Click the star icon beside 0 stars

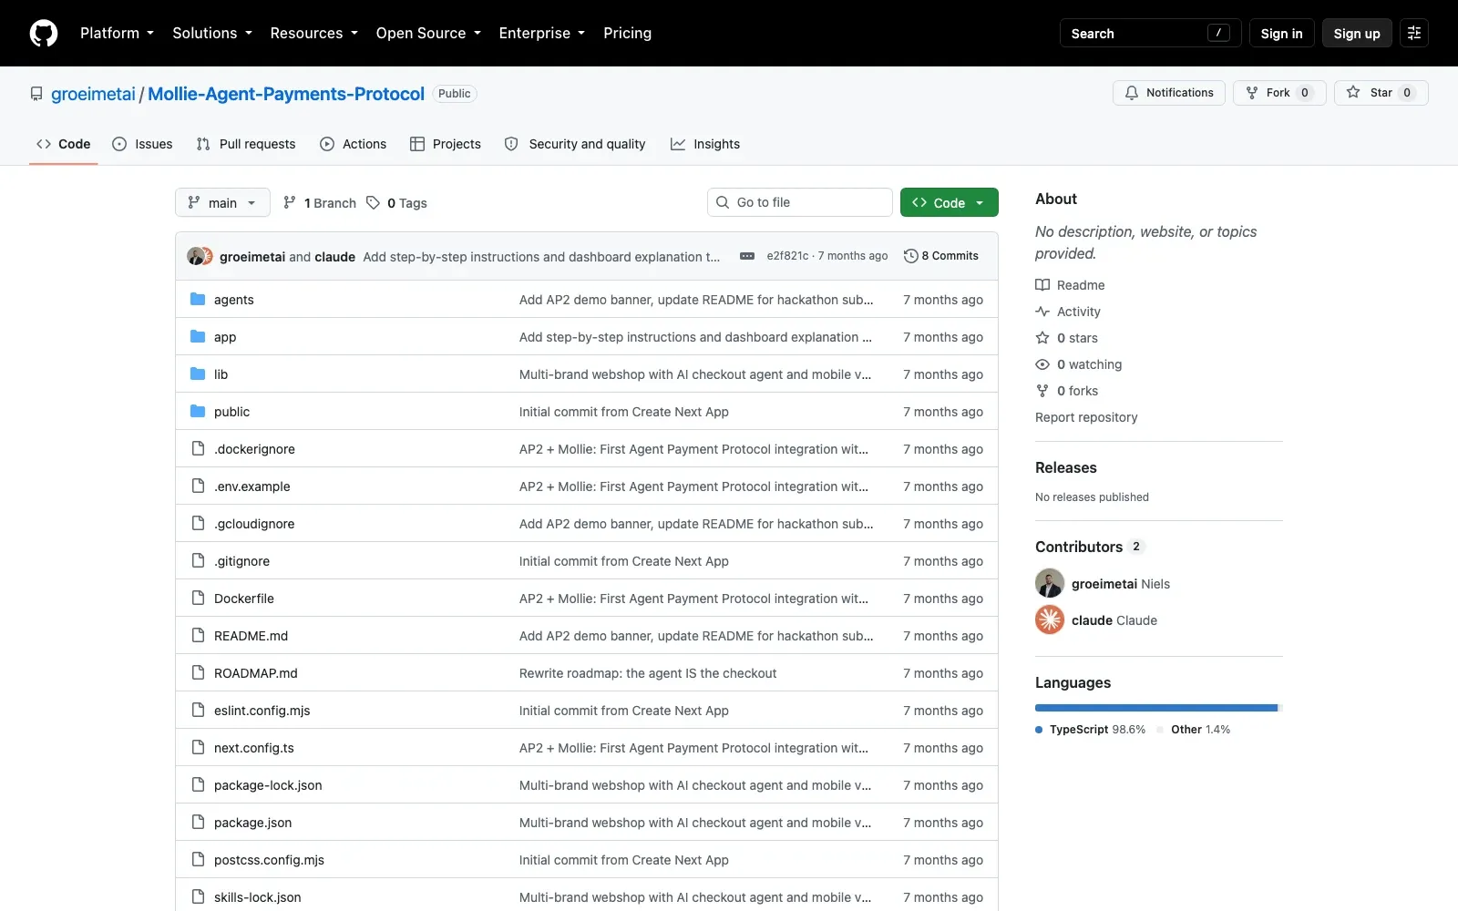pos(1042,338)
